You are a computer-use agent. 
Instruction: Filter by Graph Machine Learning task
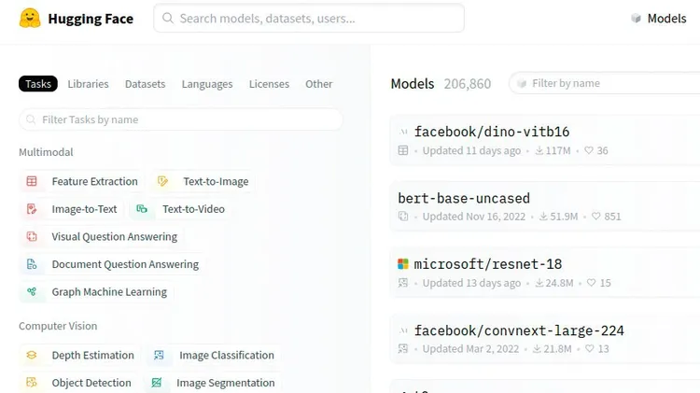tap(96, 292)
